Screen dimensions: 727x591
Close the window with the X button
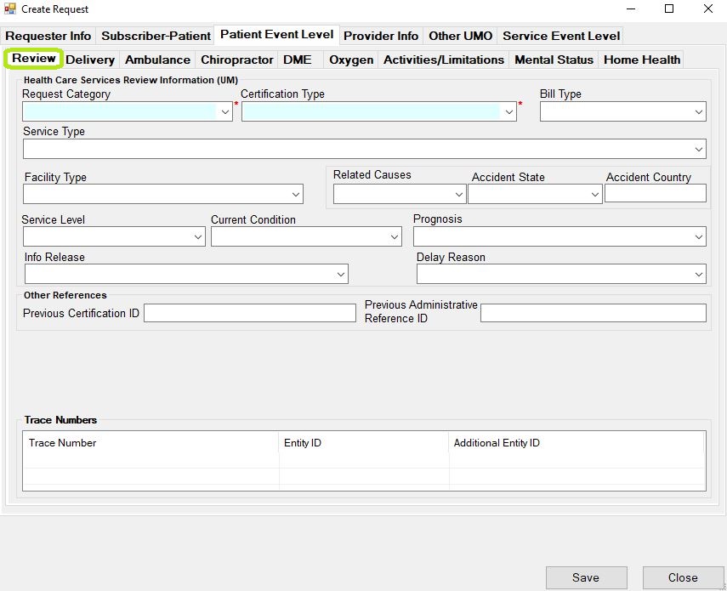tap(708, 9)
